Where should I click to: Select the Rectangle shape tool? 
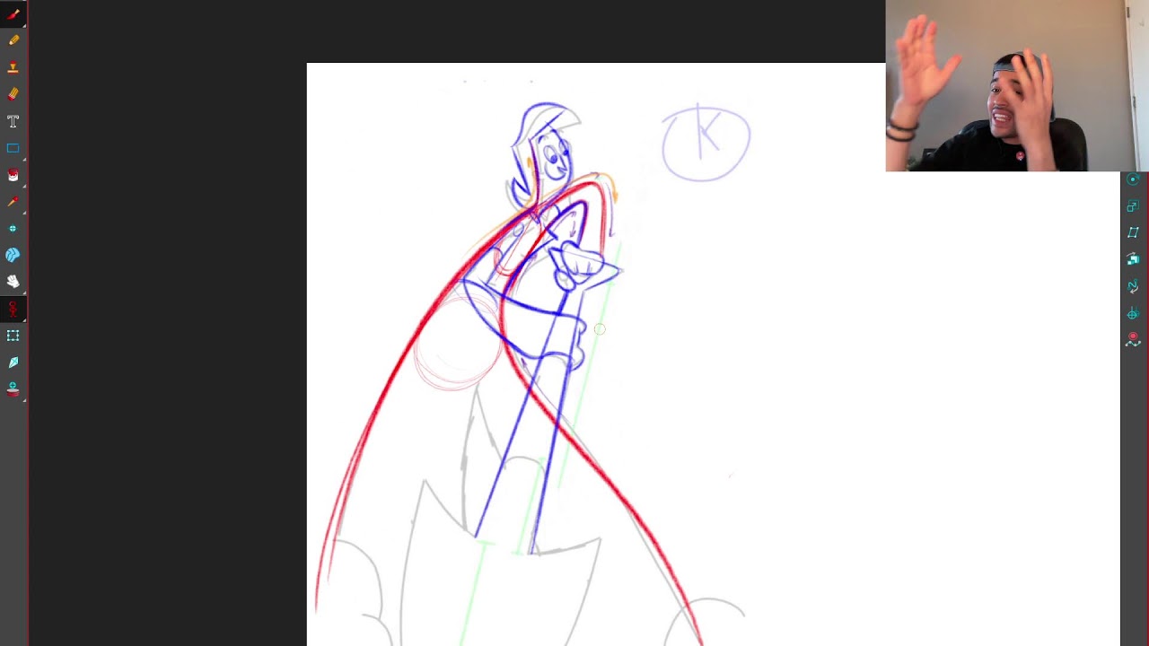13,148
